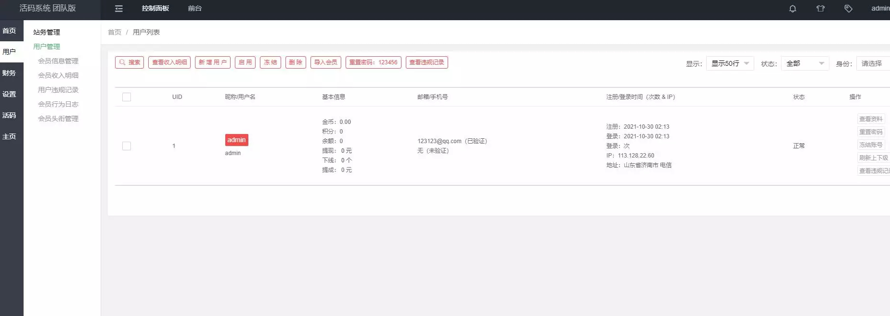Toggle the select-all checkbox in table header

click(127, 97)
